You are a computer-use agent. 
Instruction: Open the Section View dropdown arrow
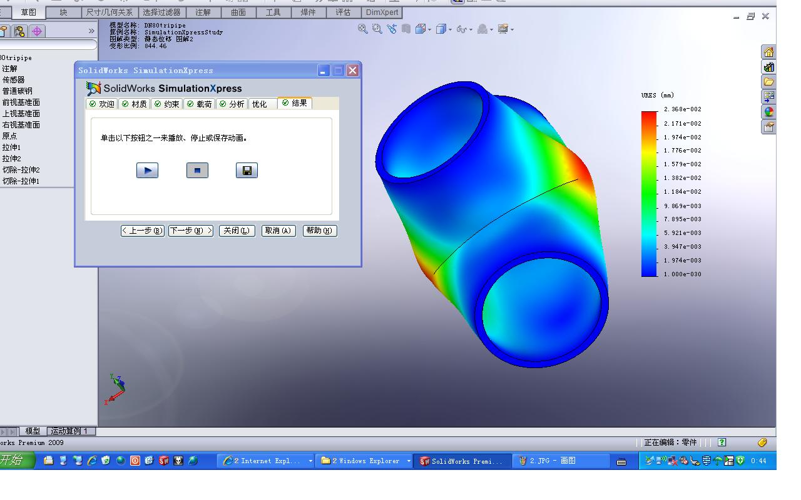click(x=429, y=29)
